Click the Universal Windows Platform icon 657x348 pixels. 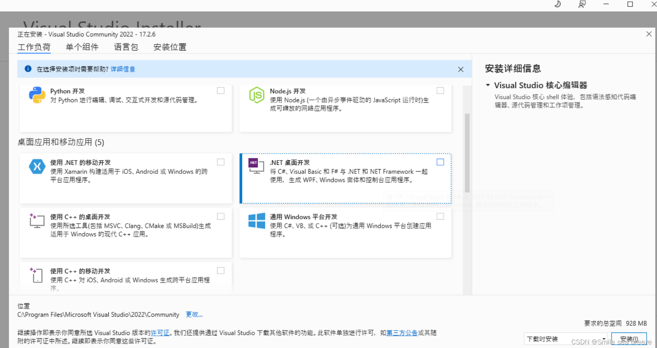[257, 220]
